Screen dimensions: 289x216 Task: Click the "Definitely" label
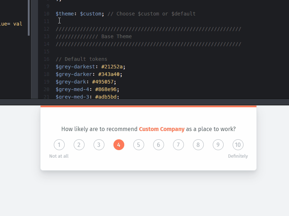click(238, 156)
